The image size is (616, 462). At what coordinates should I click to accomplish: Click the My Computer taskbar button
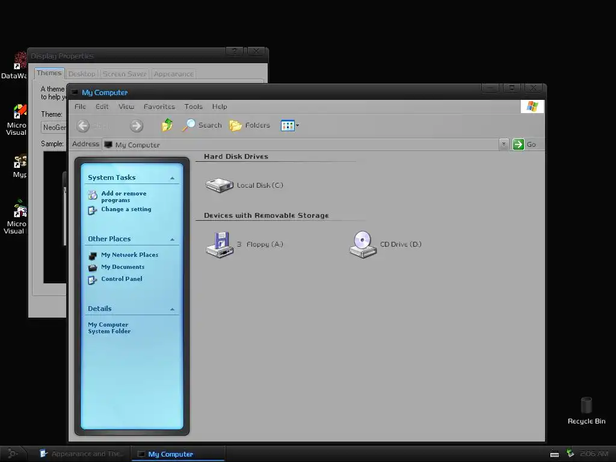[178, 454]
